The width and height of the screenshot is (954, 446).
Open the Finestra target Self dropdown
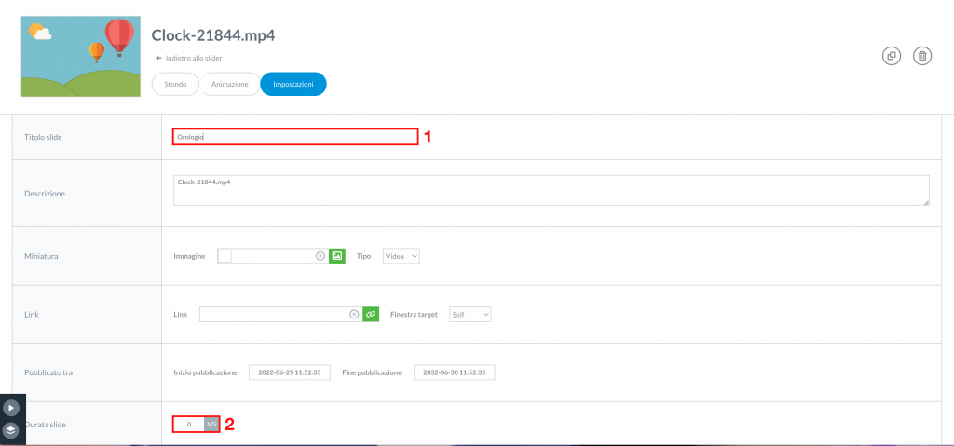click(x=470, y=314)
